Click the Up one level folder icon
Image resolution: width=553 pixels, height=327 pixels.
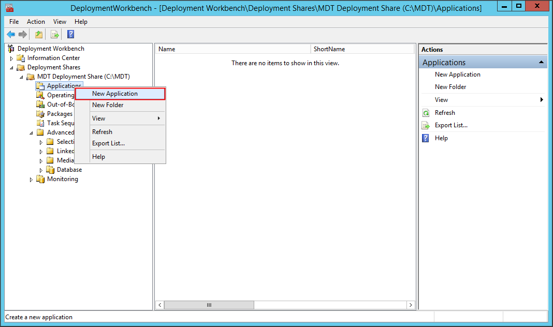[39, 35]
